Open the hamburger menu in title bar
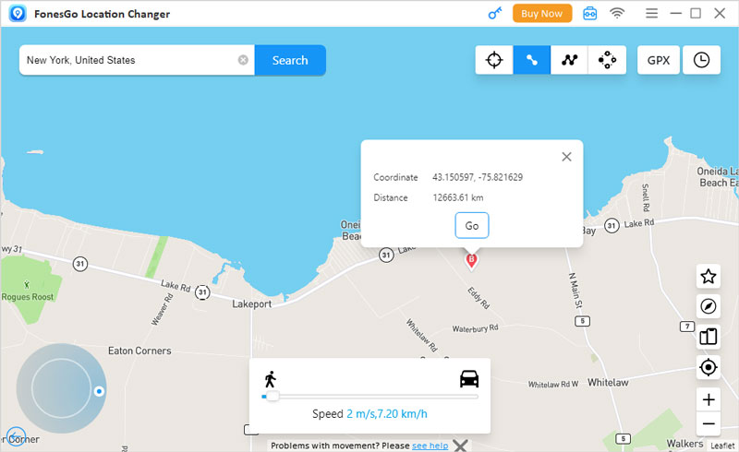The height and width of the screenshot is (452, 739). [651, 14]
